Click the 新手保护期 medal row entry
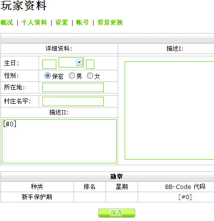This screenshot has width=214, height=221. tap(37, 197)
